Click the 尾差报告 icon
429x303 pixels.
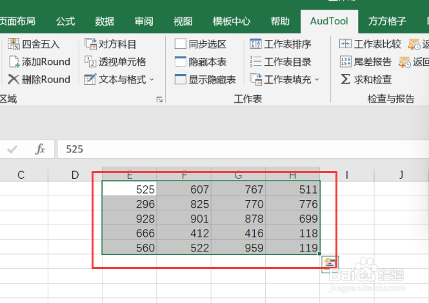tap(345, 62)
